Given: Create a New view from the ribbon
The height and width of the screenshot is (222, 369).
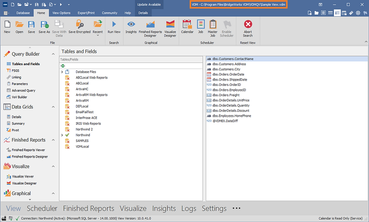Looking at the screenshot, I should click(x=7, y=27).
